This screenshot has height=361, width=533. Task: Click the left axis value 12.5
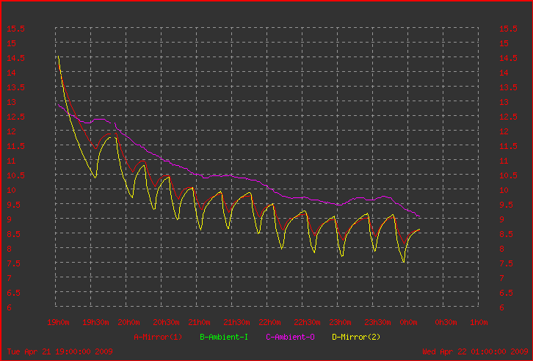click(x=15, y=117)
